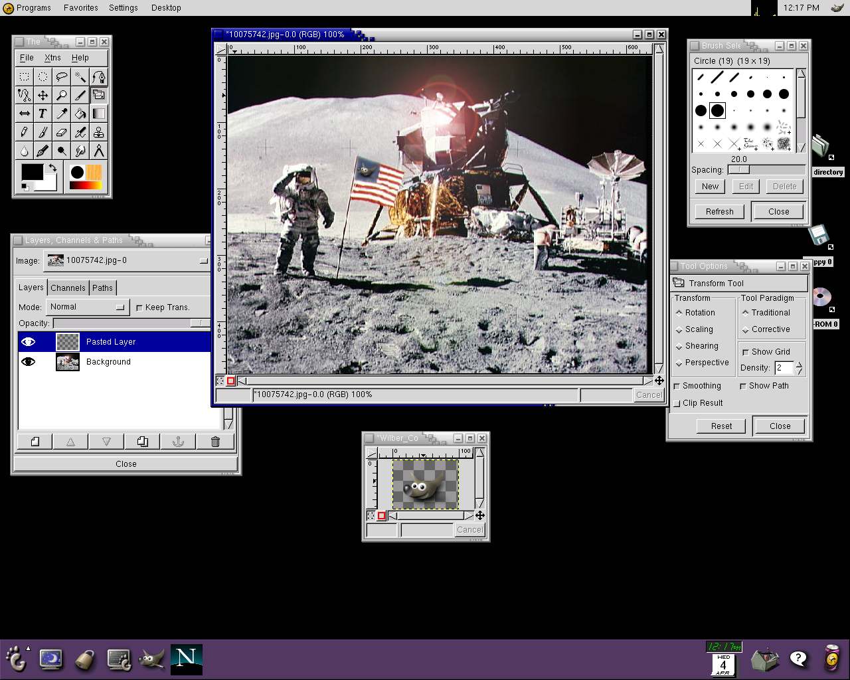Image resolution: width=850 pixels, height=680 pixels.
Task: Click Close in Layers dialog
Action: point(126,464)
